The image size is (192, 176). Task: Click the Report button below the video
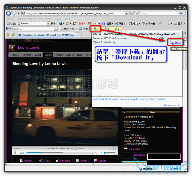point(100,161)
